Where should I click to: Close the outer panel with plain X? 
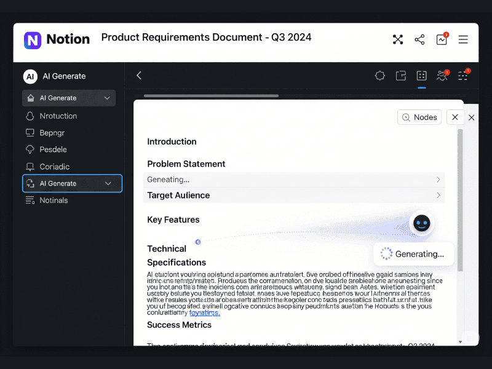471,117
